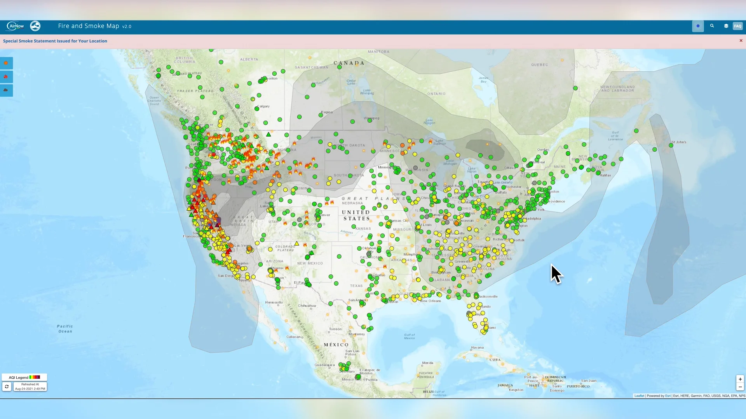Image resolution: width=746 pixels, height=419 pixels.
Task: Select the EPA partner logo beside AirNow
Action: (x=35, y=26)
